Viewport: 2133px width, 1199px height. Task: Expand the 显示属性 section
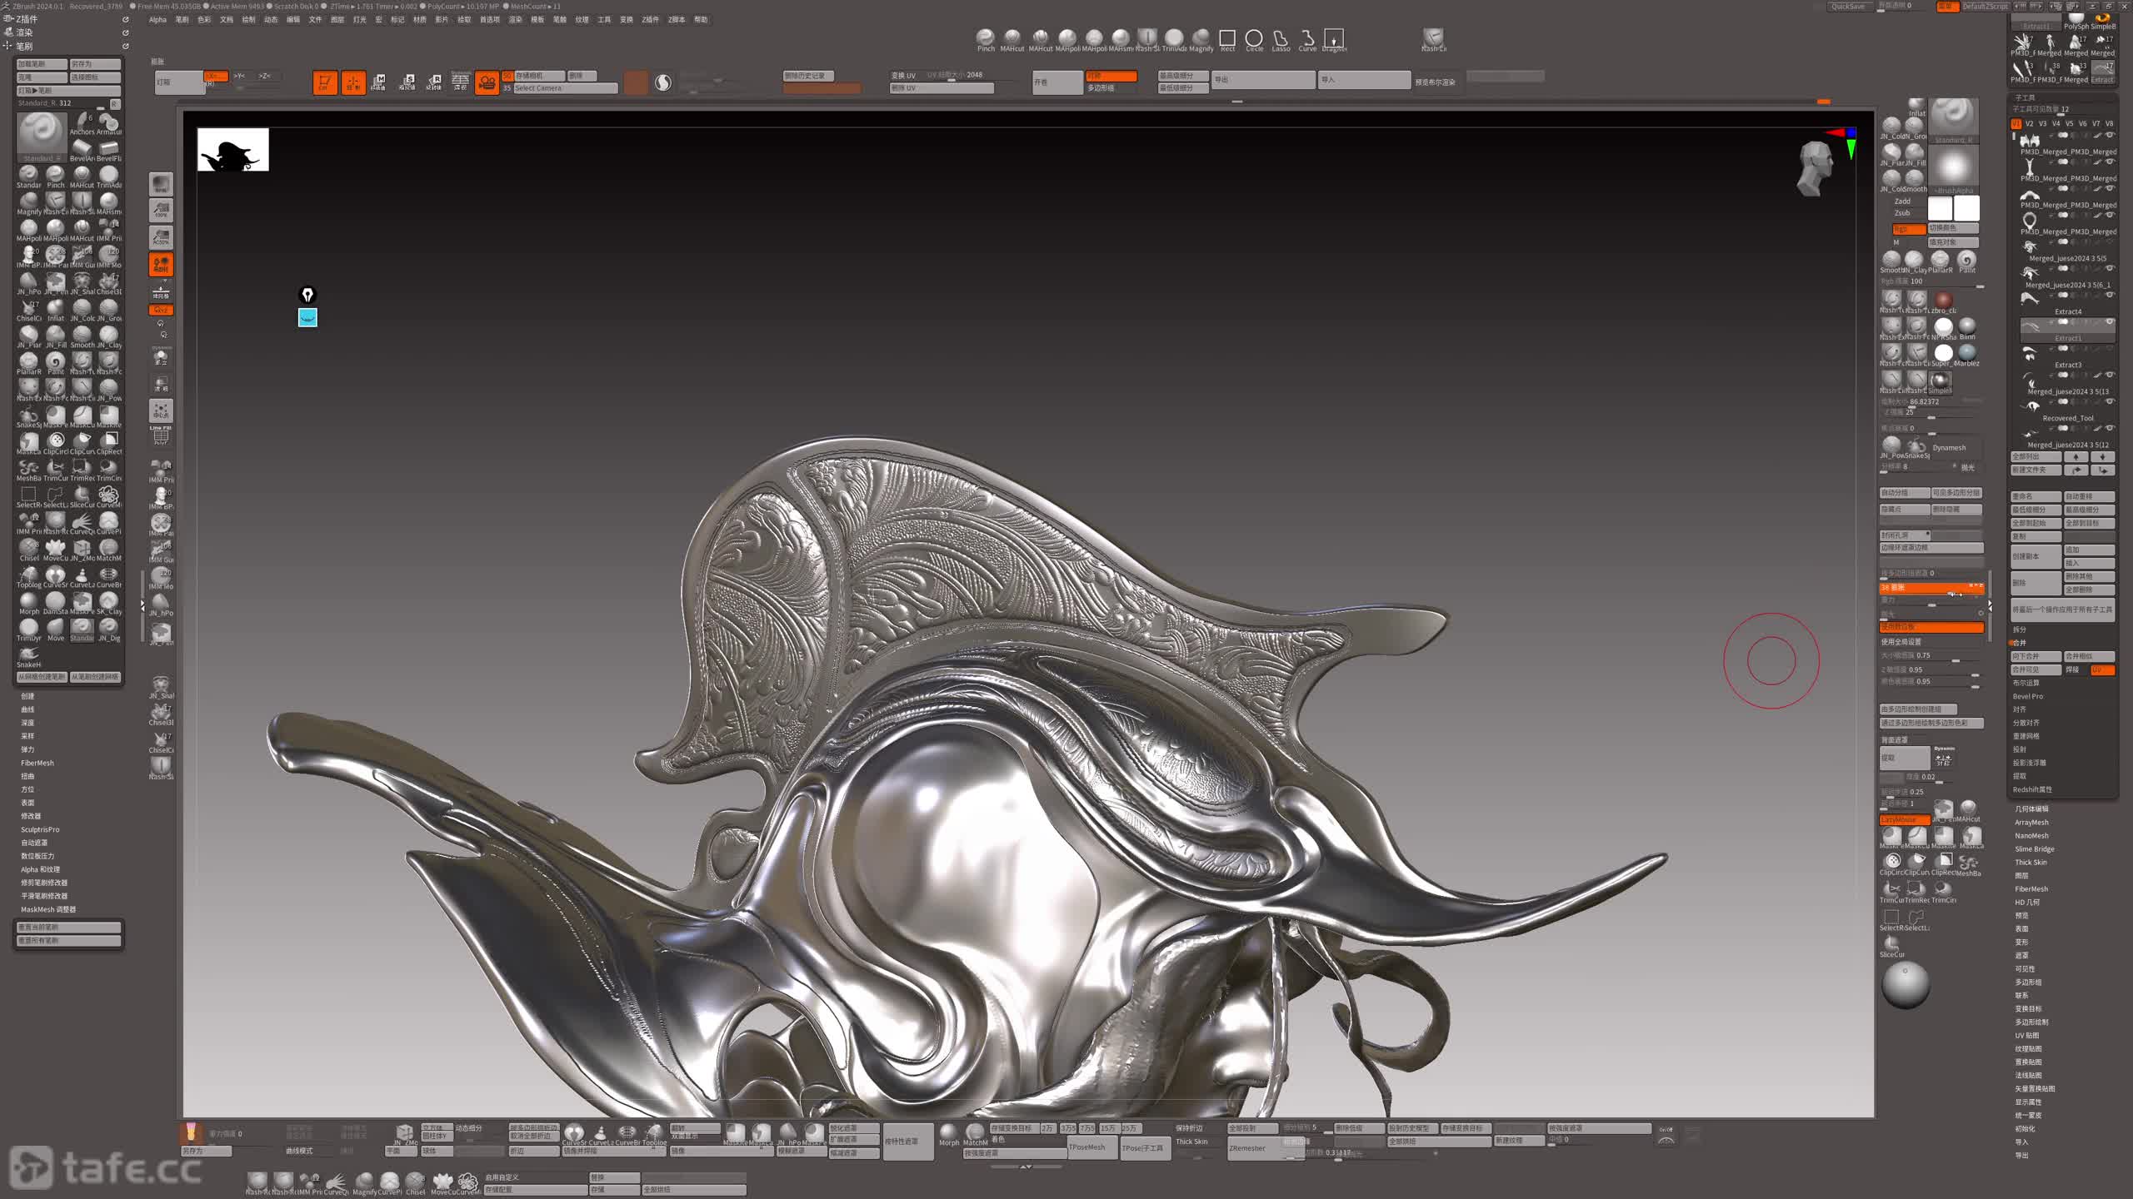click(x=2028, y=1102)
